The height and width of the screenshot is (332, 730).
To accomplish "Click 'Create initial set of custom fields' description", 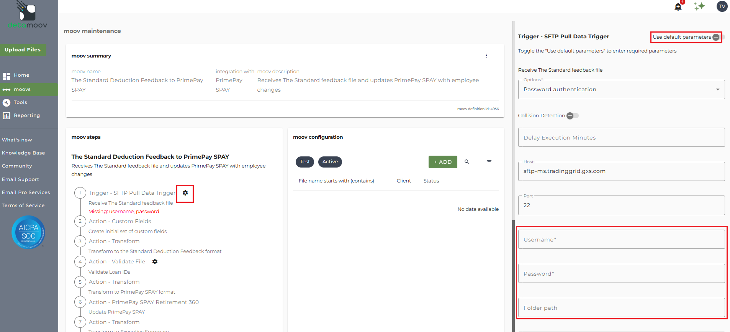I will 128,232.
